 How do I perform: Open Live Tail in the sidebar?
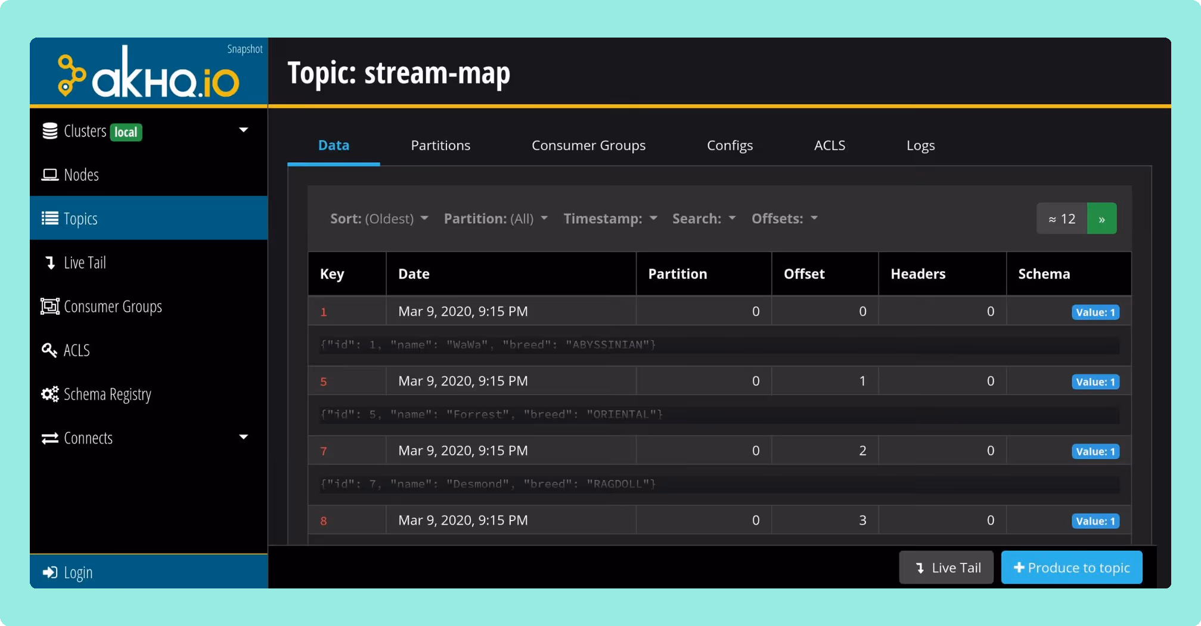click(148, 262)
